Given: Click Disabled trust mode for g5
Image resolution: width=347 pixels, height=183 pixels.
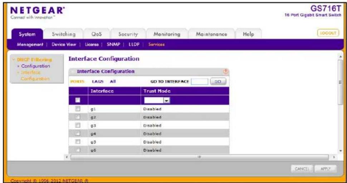Looking at the screenshot, I should click(152, 142).
